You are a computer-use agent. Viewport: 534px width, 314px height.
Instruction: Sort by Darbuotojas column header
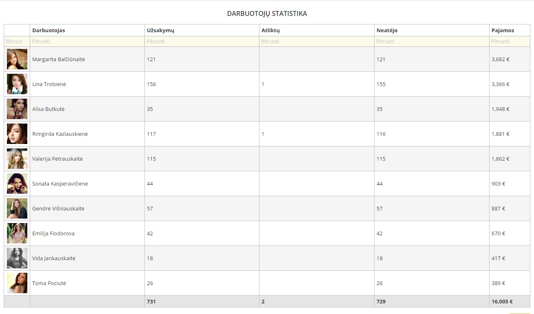click(49, 30)
